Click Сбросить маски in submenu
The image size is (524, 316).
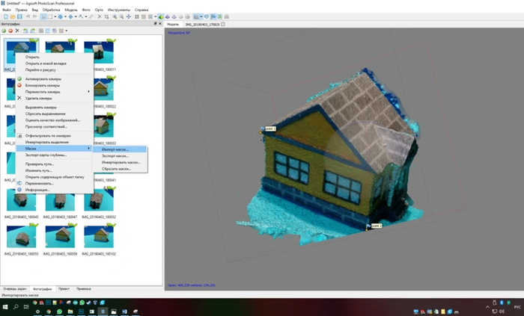click(117, 169)
